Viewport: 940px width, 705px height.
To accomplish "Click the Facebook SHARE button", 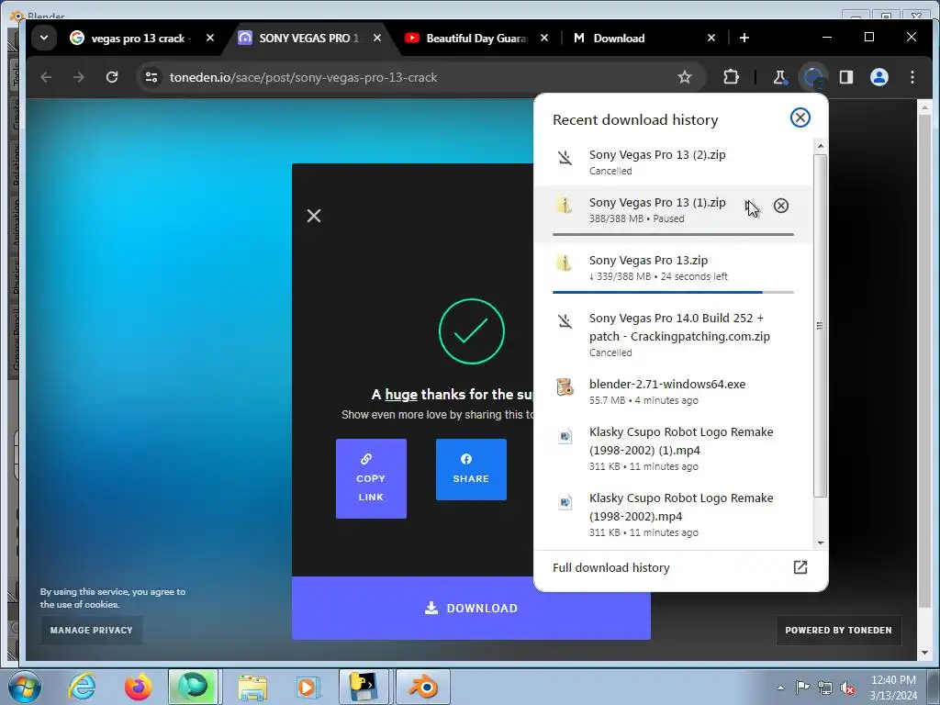I will coord(471,469).
